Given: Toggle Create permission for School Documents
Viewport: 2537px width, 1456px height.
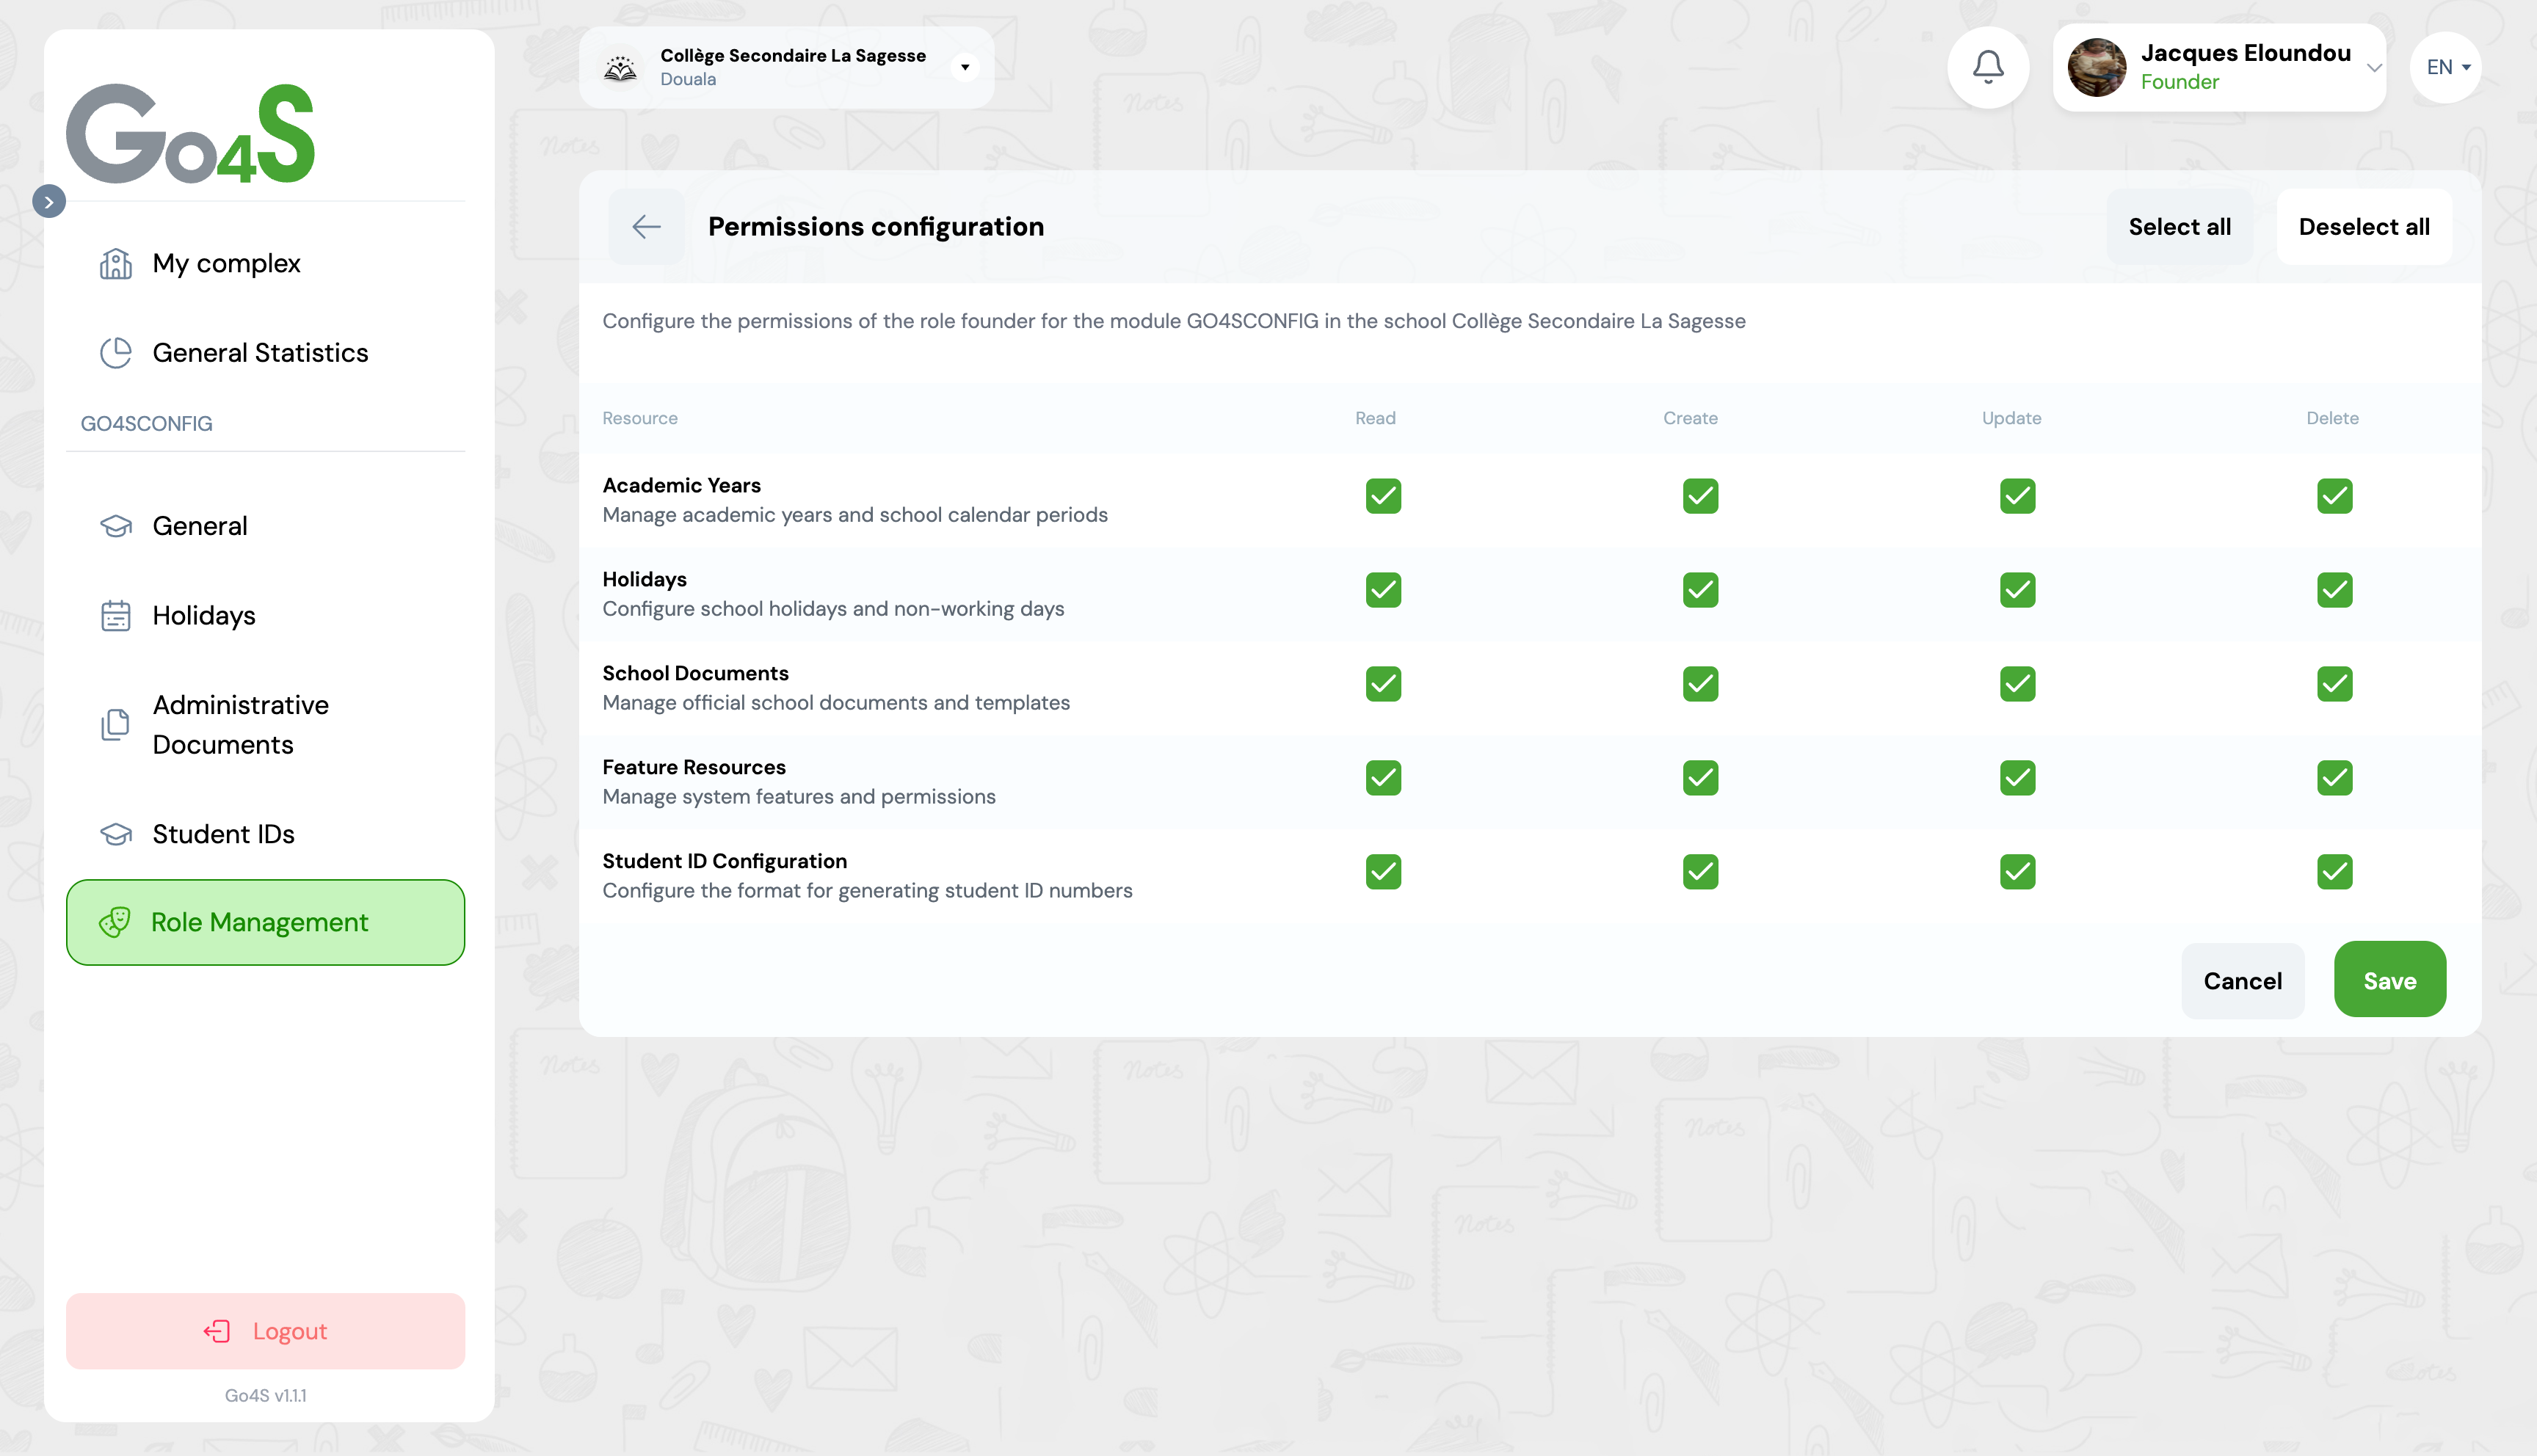Looking at the screenshot, I should coord(1700,684).
